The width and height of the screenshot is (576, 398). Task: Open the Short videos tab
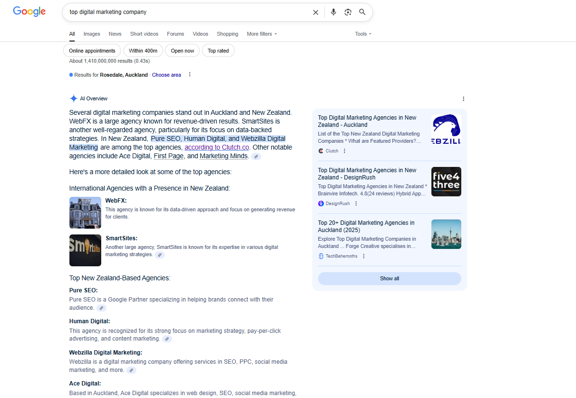tap(144, 34)
